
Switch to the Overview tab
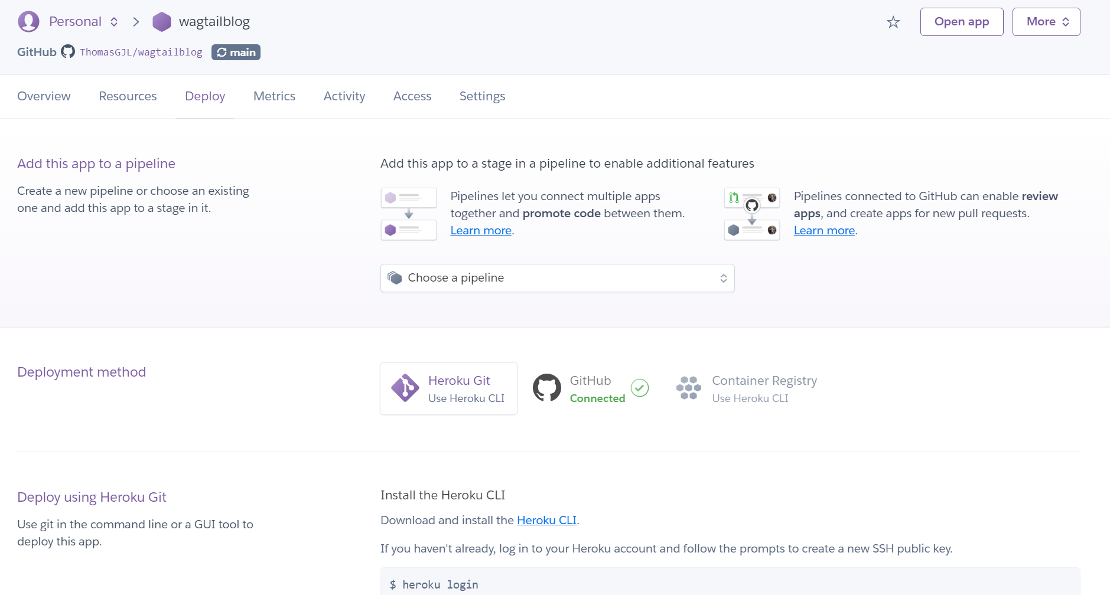[44, 96]
